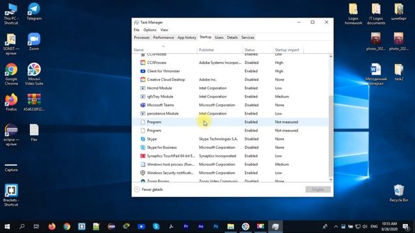
Task: Select Brackets Shortcut desktop icon
Action: point(11,195)
